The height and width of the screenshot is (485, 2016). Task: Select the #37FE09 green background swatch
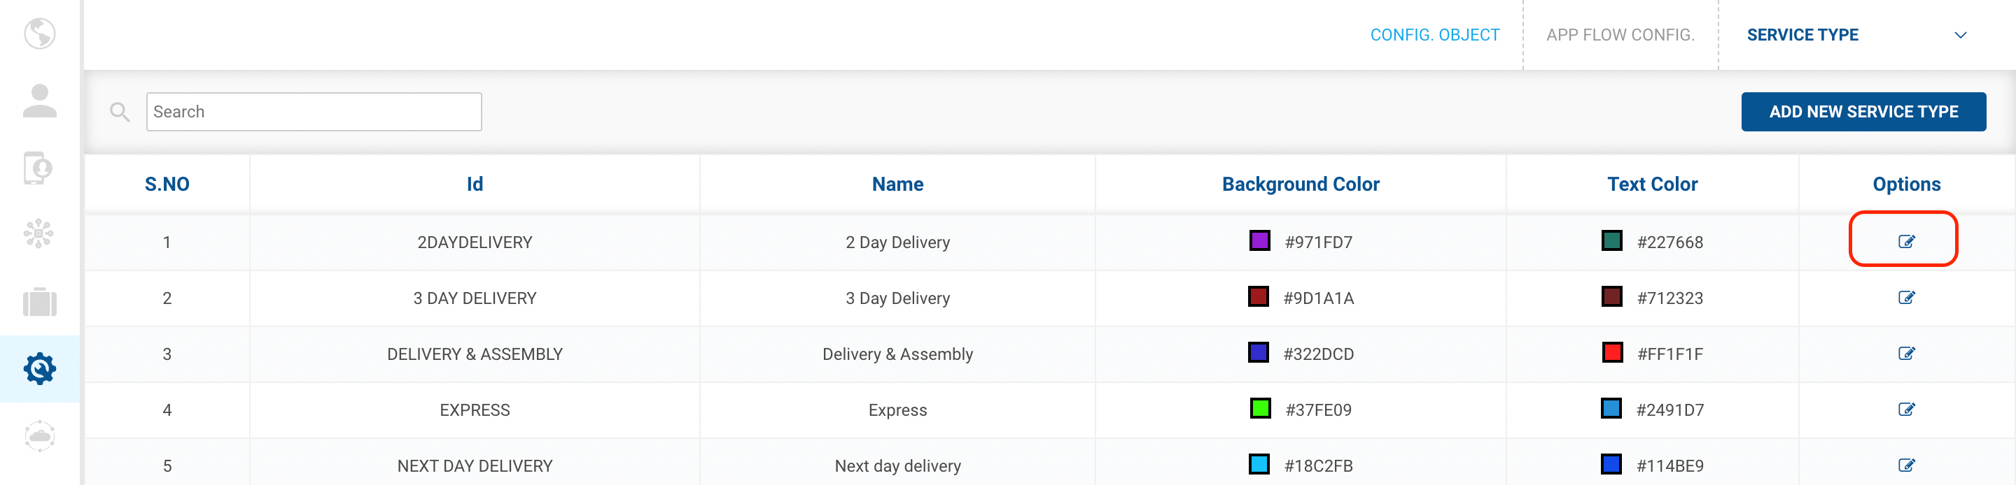(1260, 408)
